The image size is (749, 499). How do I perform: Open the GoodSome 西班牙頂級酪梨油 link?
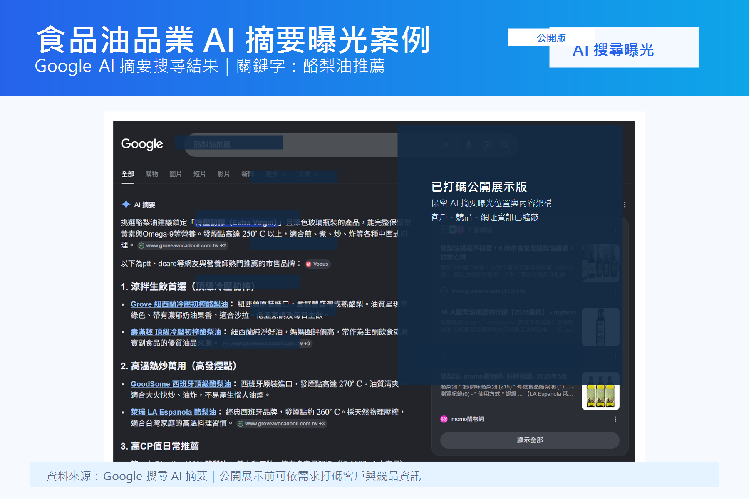(x=181, y=384)
